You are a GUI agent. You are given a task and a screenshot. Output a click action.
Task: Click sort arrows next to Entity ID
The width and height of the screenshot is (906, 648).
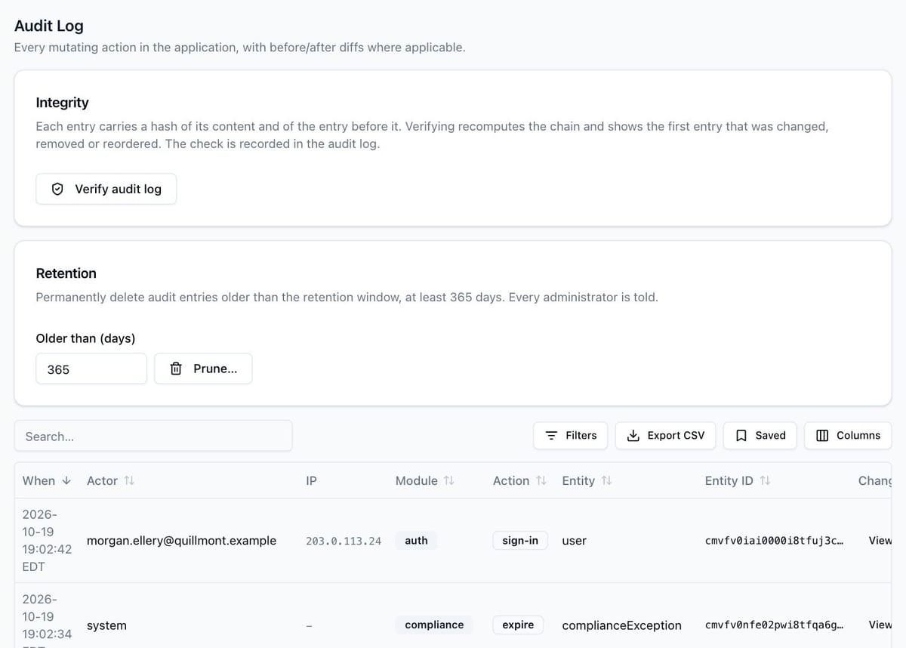765,480
